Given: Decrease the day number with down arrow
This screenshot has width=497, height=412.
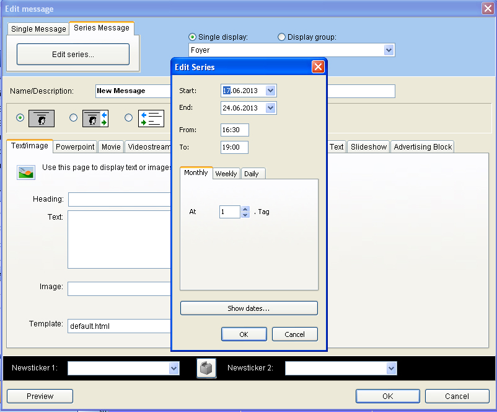Looking at the screenshot, I should click(x=245, y=215).
